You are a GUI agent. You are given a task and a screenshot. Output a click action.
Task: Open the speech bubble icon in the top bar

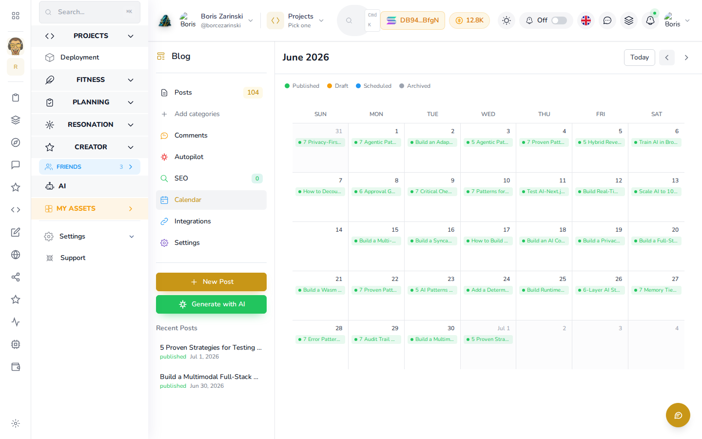[x=607, y=20]
